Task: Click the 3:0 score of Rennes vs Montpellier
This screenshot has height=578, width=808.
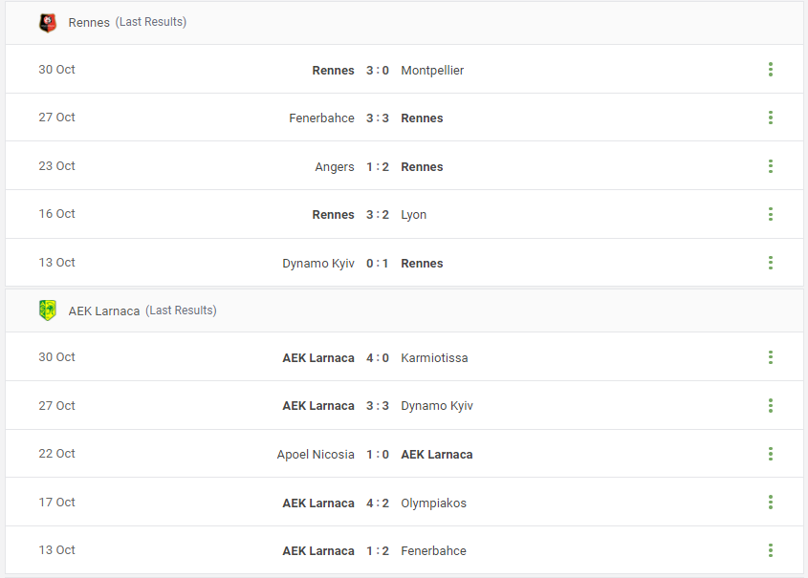Action: coord(378,71)
